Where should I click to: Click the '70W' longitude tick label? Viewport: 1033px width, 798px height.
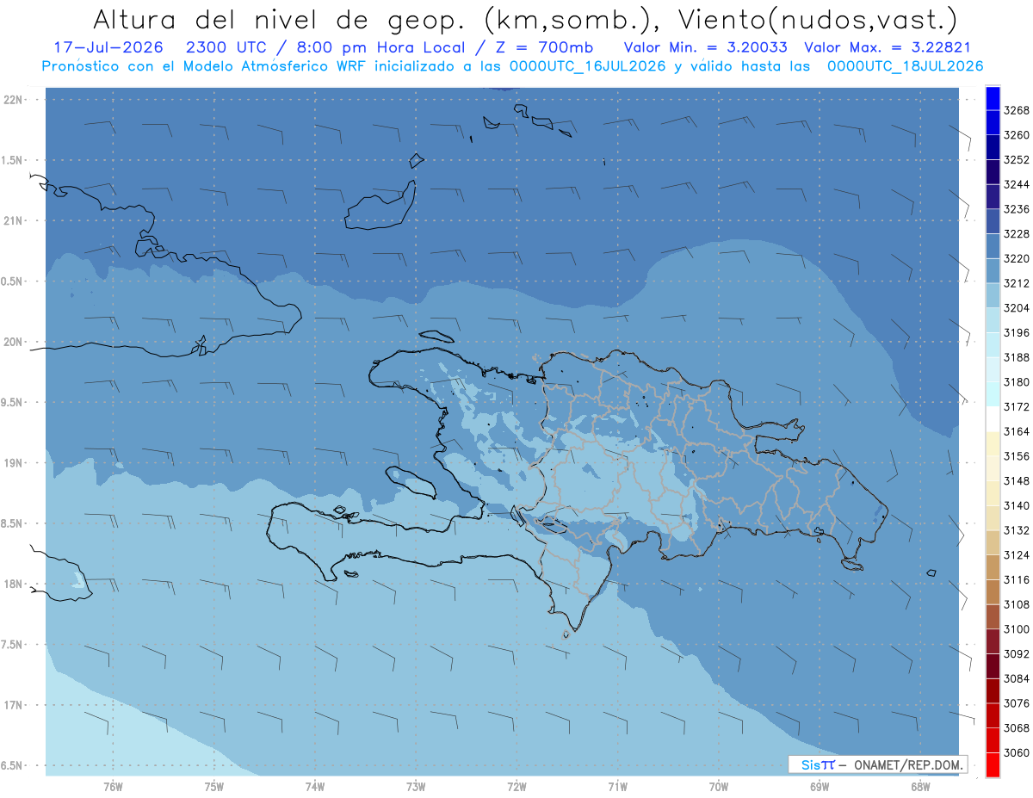[718, 786]
